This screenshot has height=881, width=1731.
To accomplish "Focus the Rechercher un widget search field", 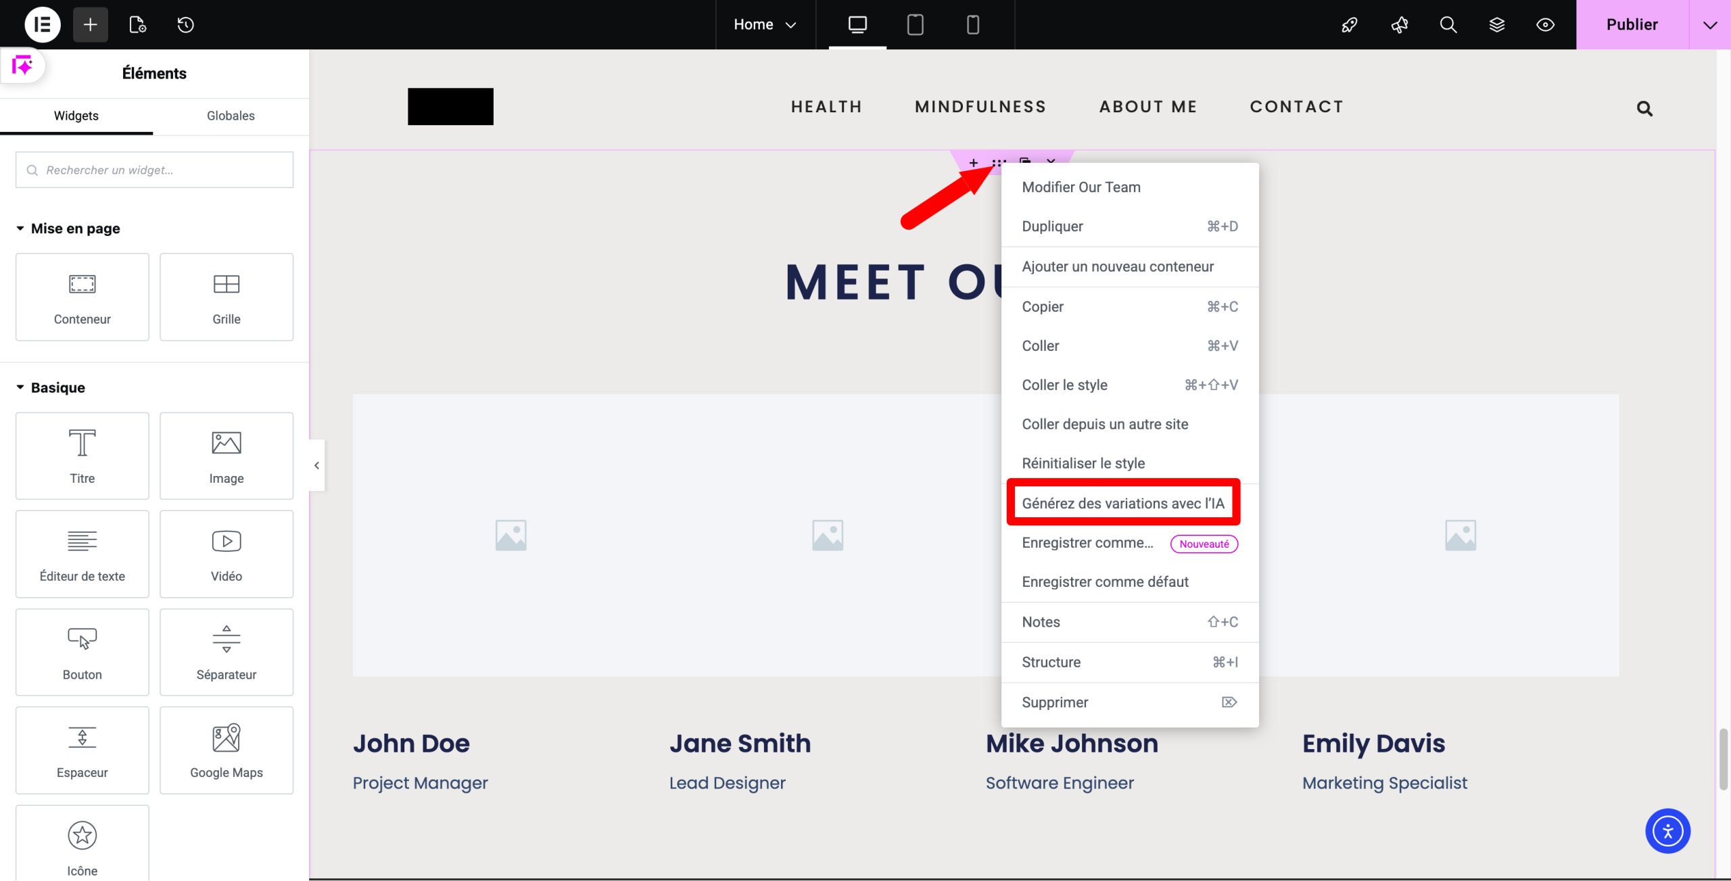I will 154,170.
